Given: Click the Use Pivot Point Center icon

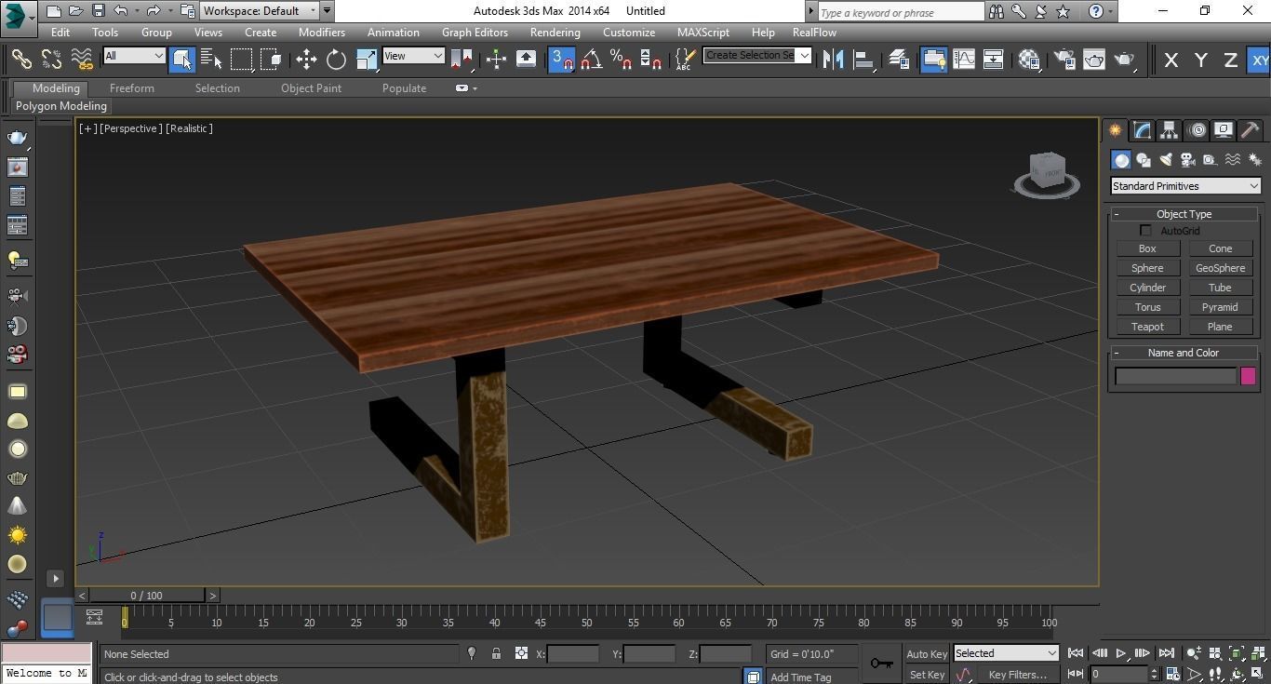Looking at the screenshot, I should [x=462, y=59].
